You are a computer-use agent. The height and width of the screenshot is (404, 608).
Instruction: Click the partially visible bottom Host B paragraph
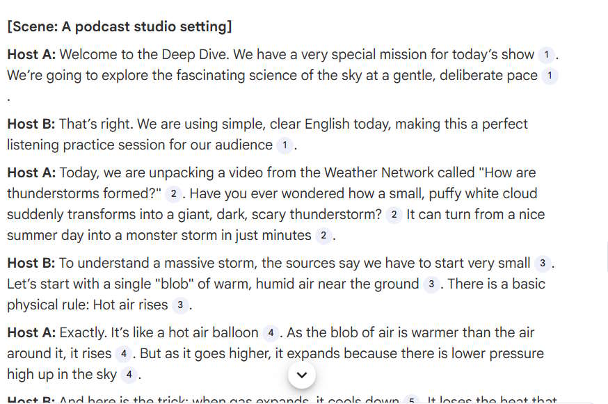pos(209,398)
